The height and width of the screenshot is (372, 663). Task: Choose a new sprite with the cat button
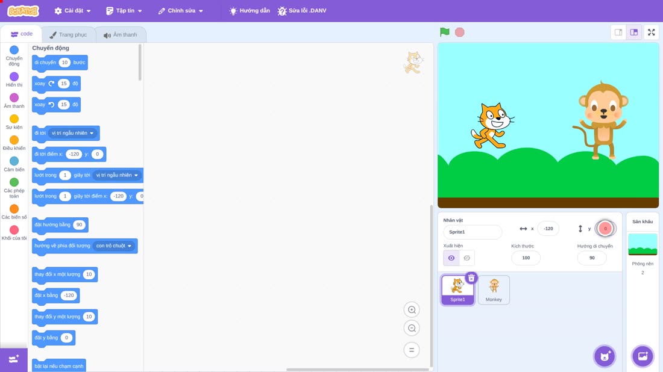pos(605,356)
